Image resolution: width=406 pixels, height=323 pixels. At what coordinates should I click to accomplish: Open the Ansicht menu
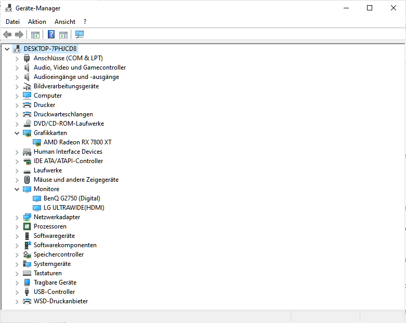click(x=65, y=22)
